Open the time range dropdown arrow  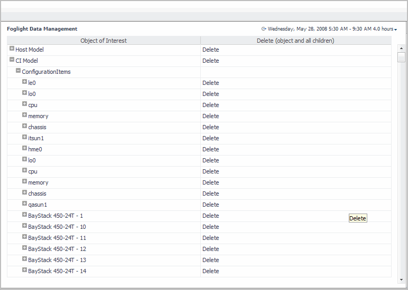click(395, 30)
